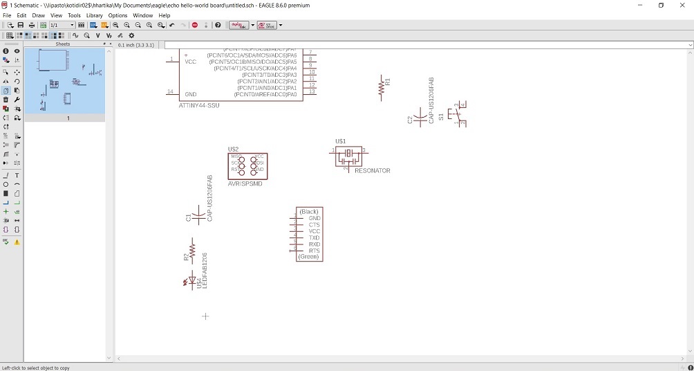Open the Tools menu

pyautogui.click(x=74, y=15)
